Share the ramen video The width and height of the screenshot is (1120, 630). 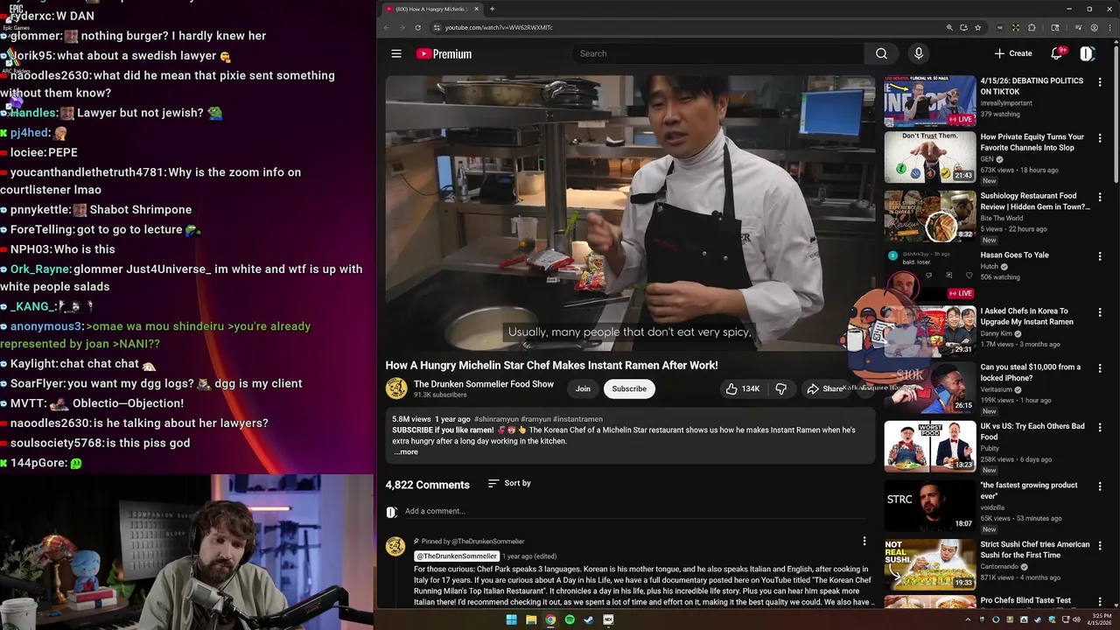(824, 388)
